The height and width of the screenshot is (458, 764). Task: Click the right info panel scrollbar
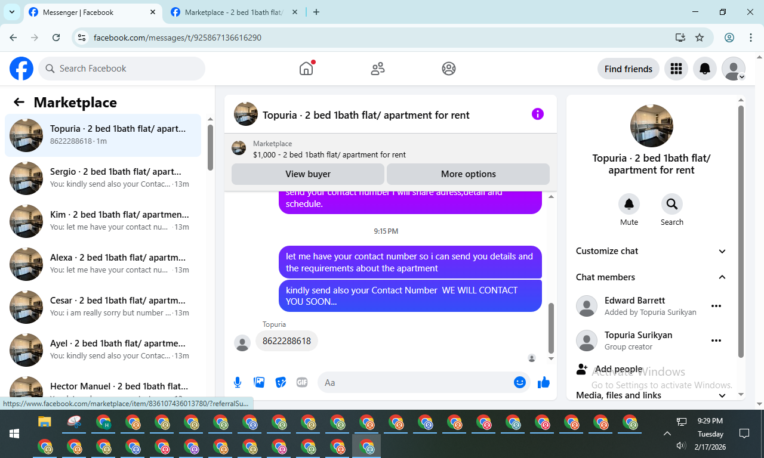pos(741,231)
